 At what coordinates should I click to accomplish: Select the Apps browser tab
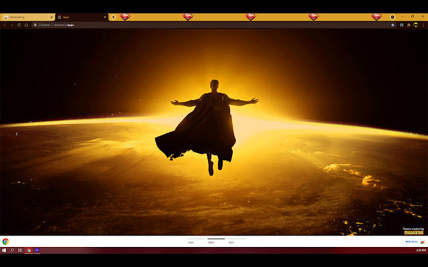click(x=82, y=17)
